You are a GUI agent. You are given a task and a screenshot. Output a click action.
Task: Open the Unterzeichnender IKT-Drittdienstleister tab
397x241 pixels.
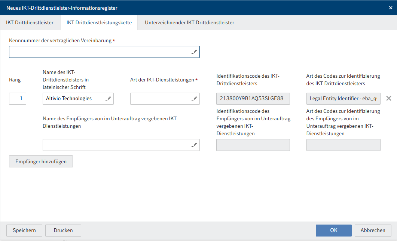pyautogui.click(x=189, y=22)
